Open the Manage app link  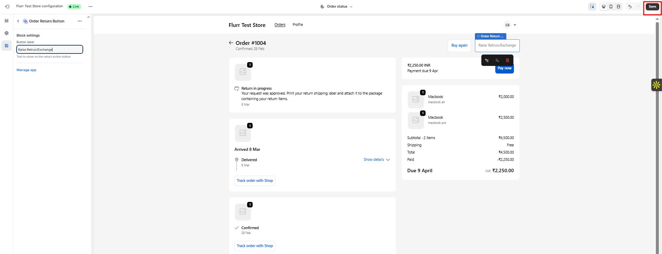[27, 70]
